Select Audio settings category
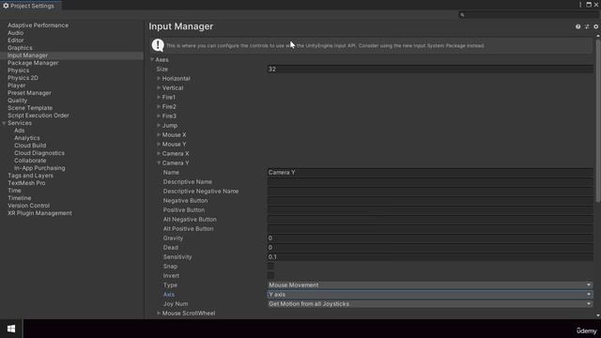601x338 pixels. pyautogui.click(x=15, y=33)
